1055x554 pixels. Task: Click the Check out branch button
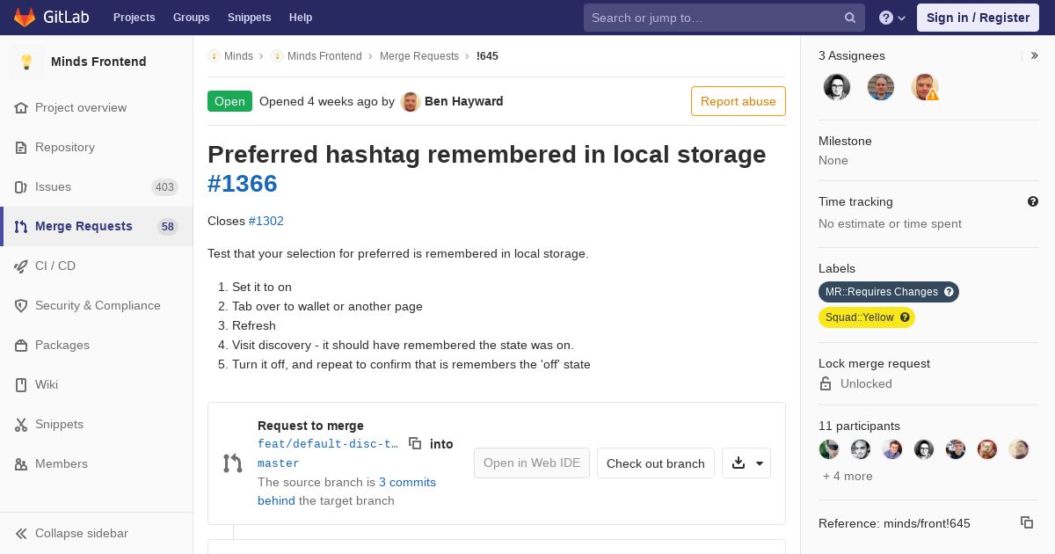[x=655, y=463]
